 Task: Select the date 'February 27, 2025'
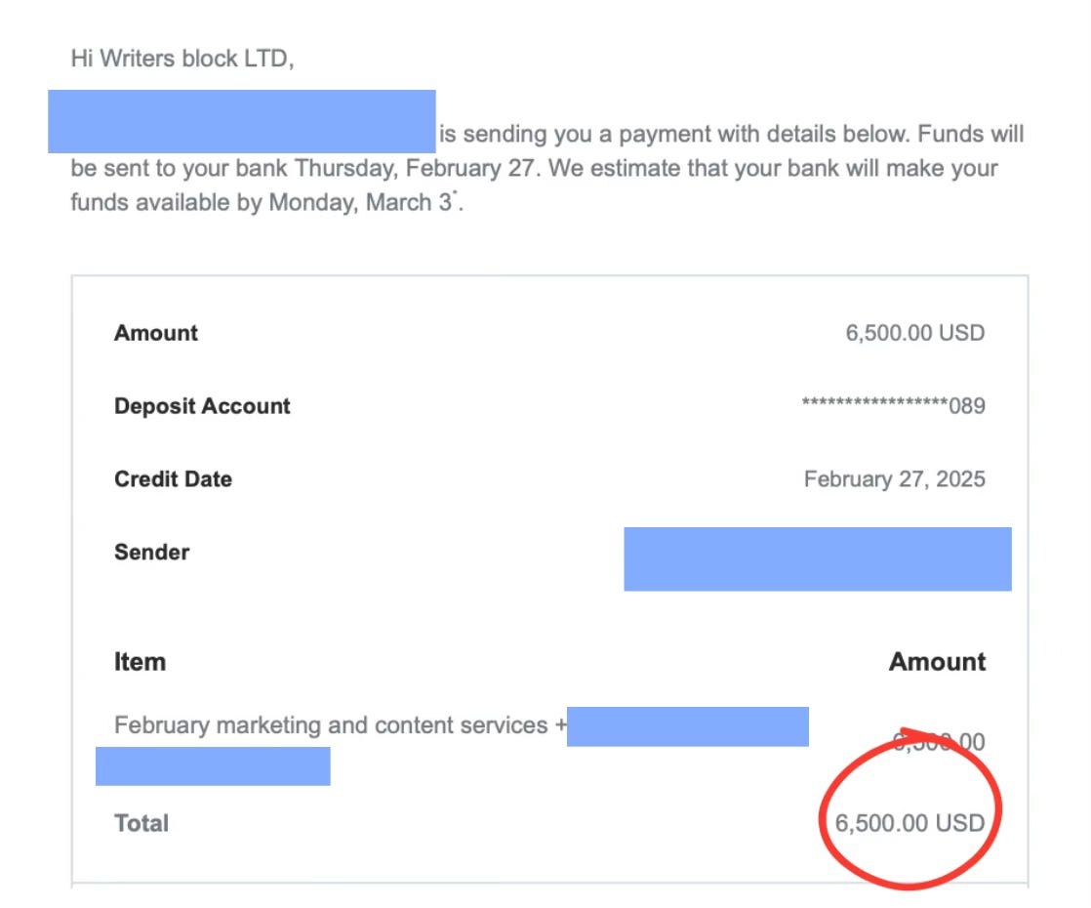[894, 479]
